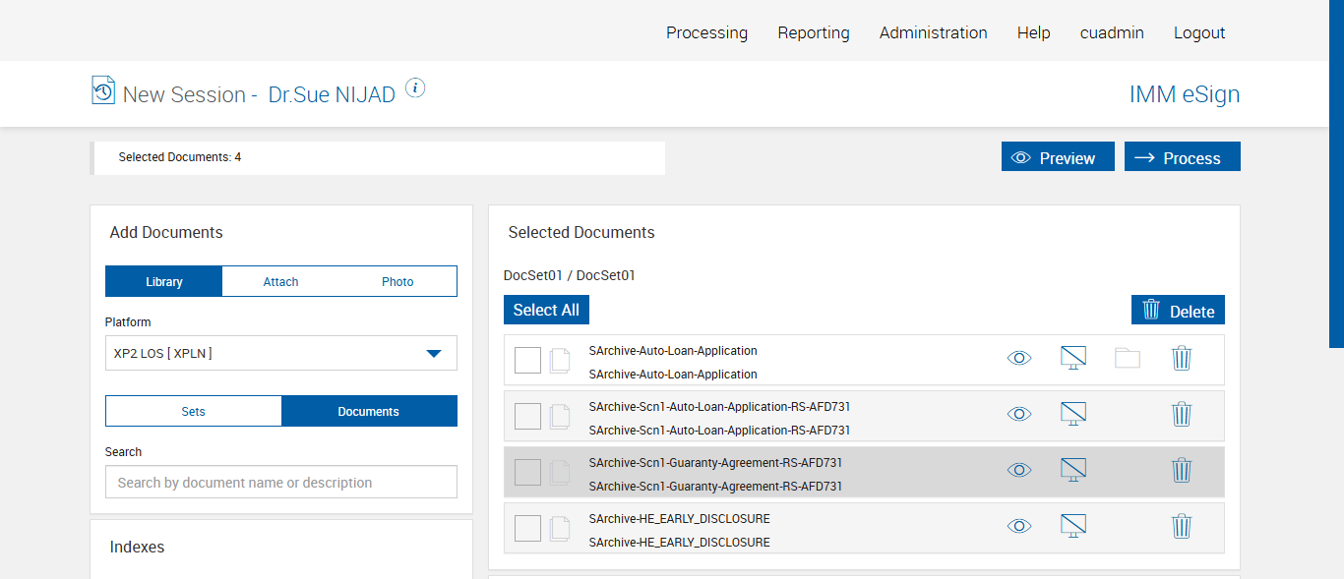Screen dimensions: 1344x579
Task: Check the SArchive-Auto-Loan-Application checkbox
Action: click(527, 361)
